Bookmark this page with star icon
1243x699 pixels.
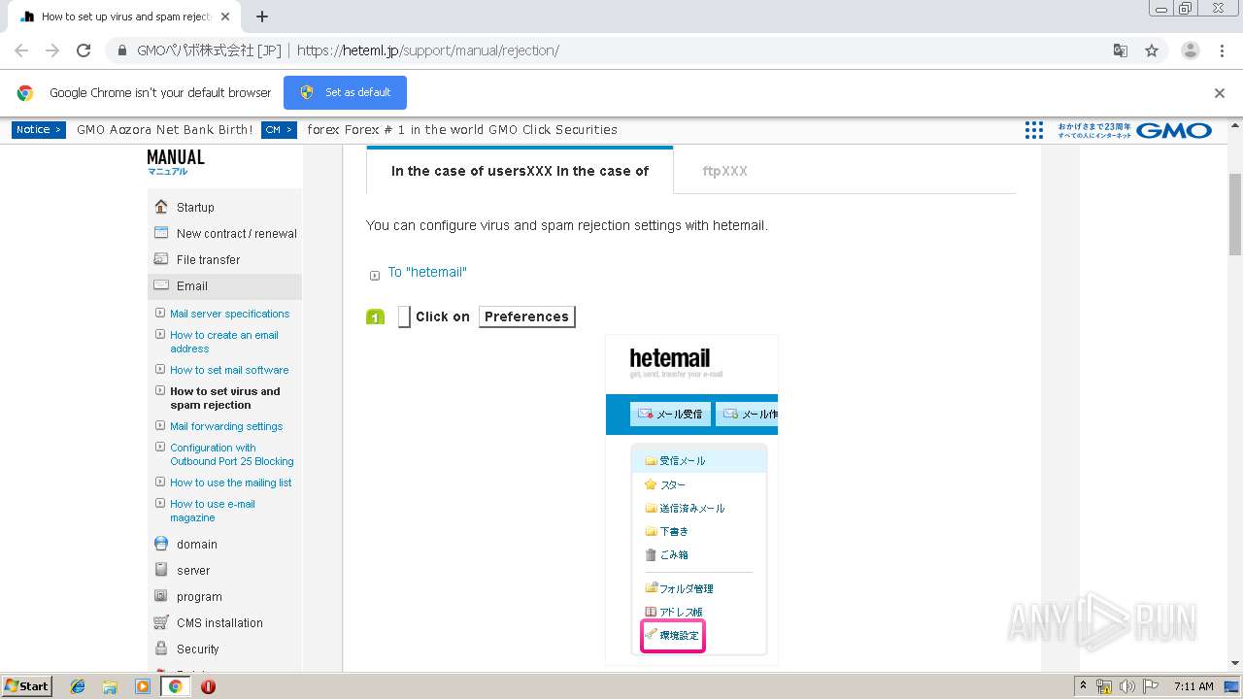coord(1152,50)
